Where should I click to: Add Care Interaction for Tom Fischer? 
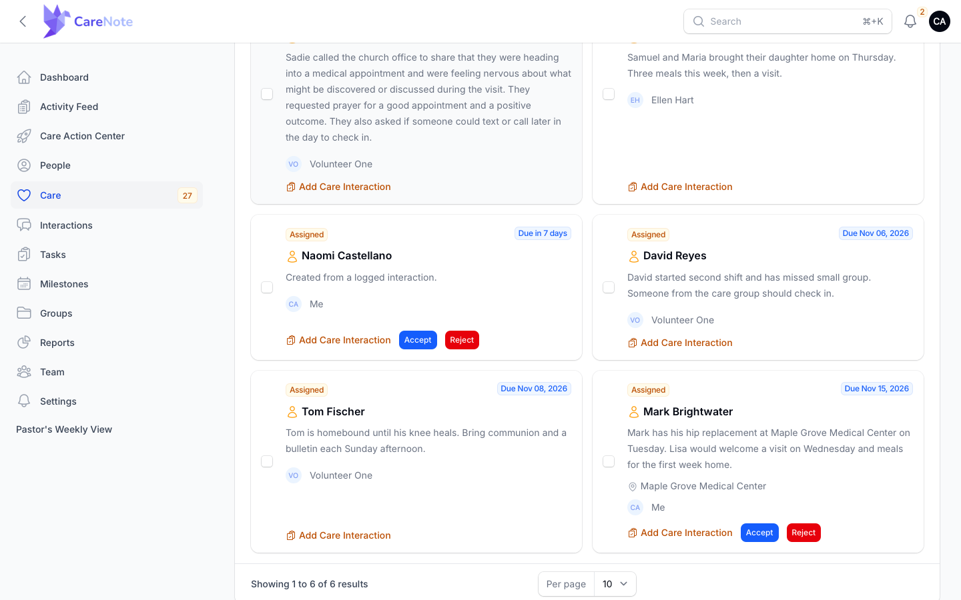[x=338, y=535]
